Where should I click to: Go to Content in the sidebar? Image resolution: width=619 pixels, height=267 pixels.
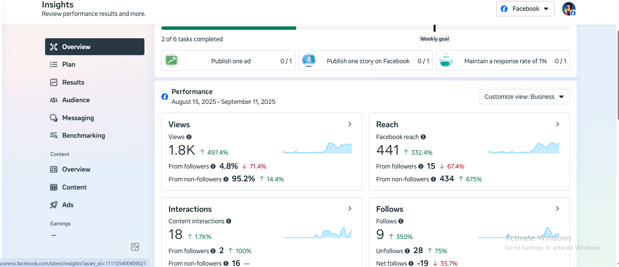tap(74, 187)
